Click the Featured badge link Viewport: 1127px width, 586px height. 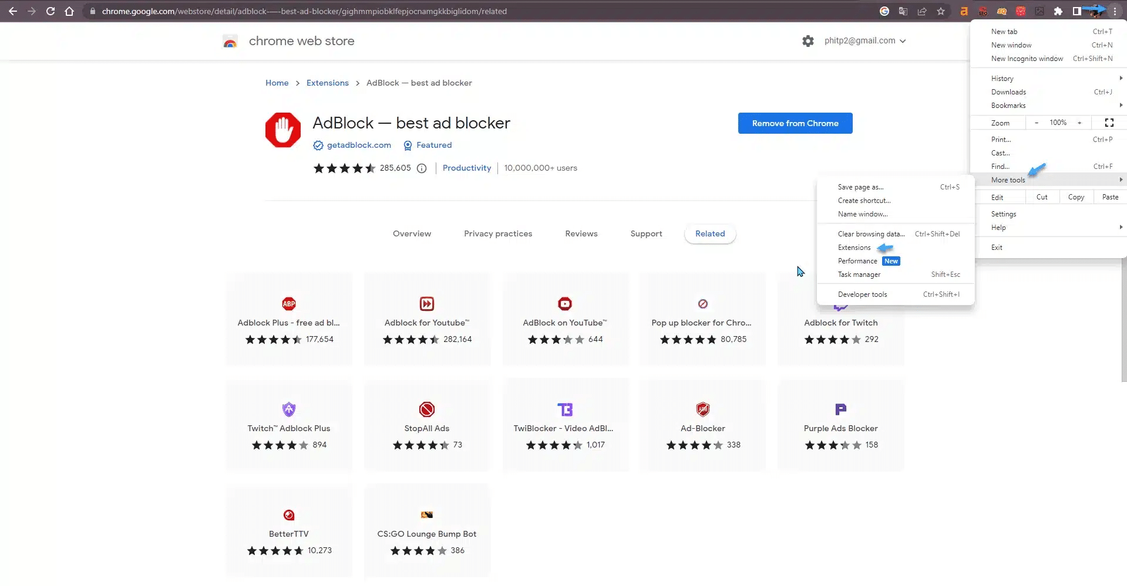(x=434, y=145)
